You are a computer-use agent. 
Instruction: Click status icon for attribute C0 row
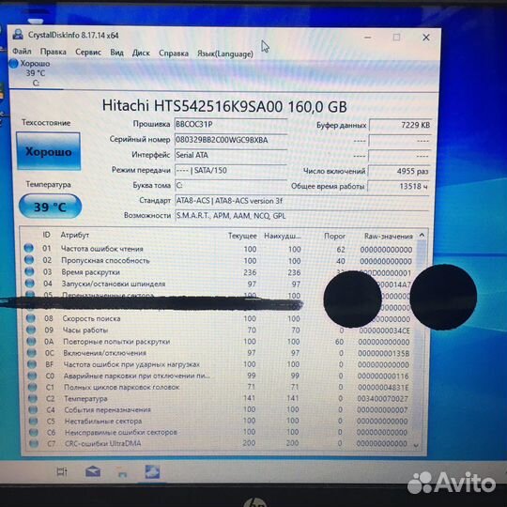(x=32, y=376)
